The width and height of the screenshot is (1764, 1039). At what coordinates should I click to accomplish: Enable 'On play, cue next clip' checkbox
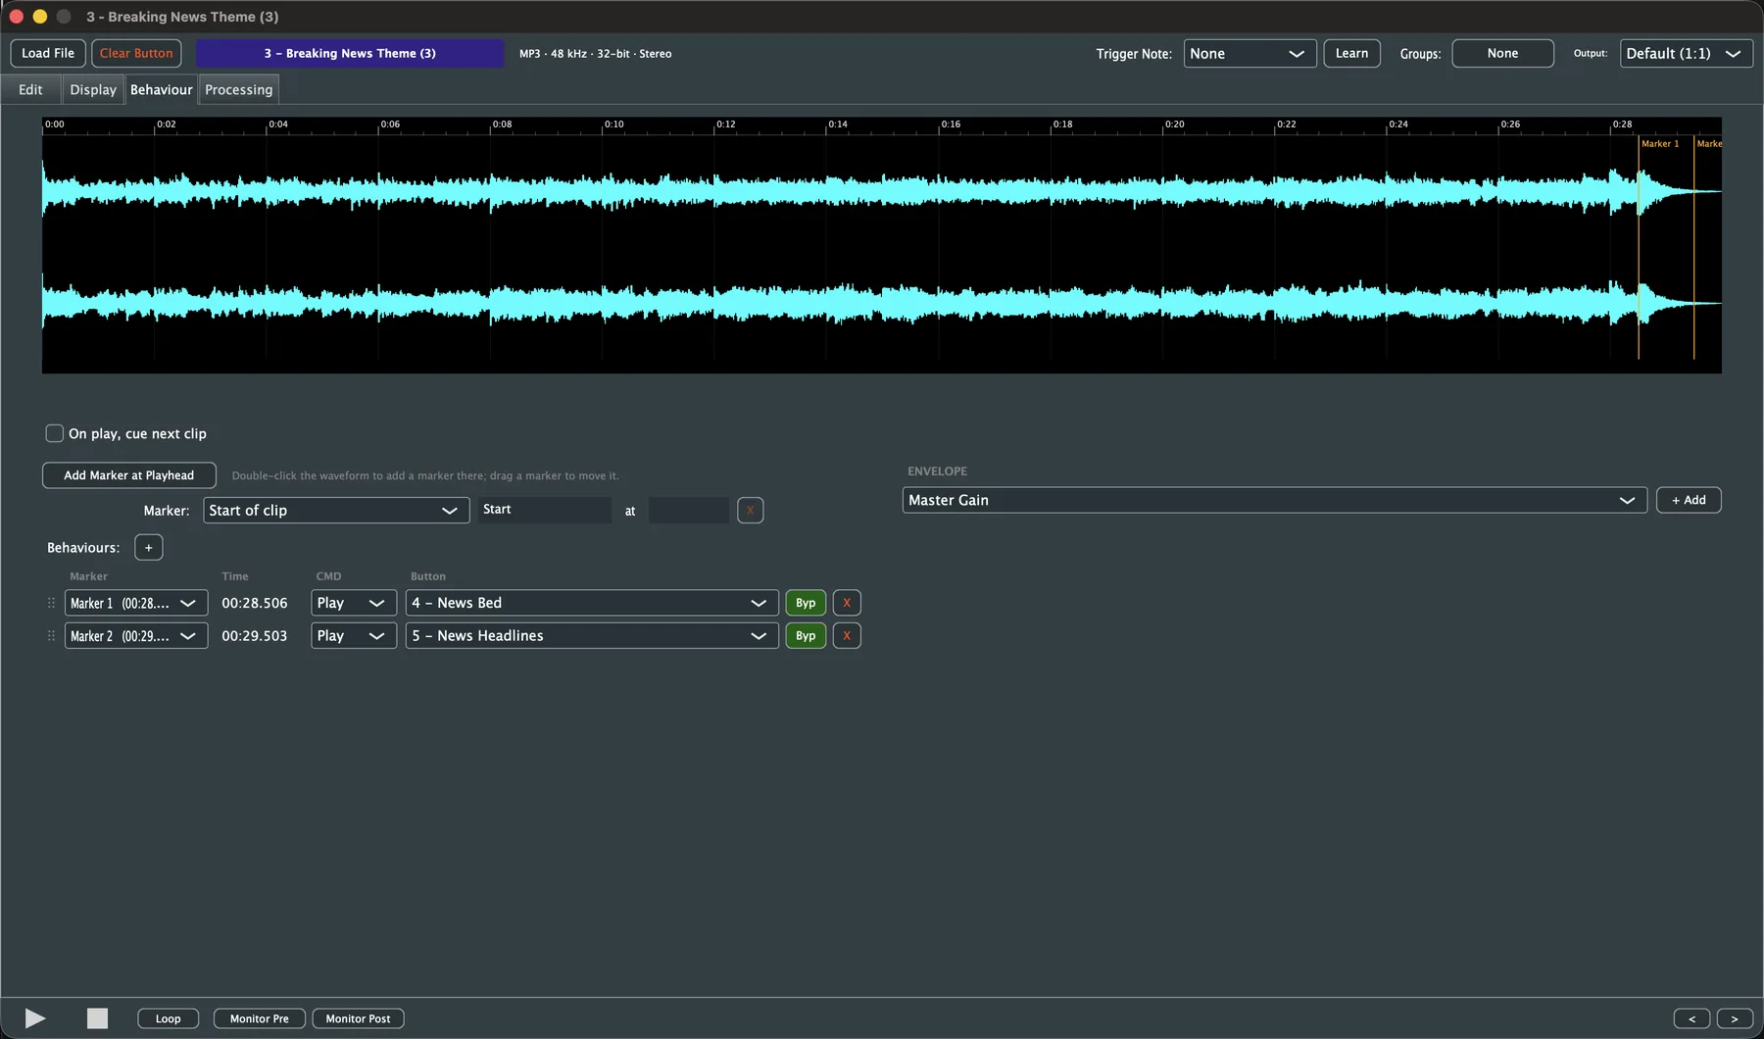click(x=55, y=433)
